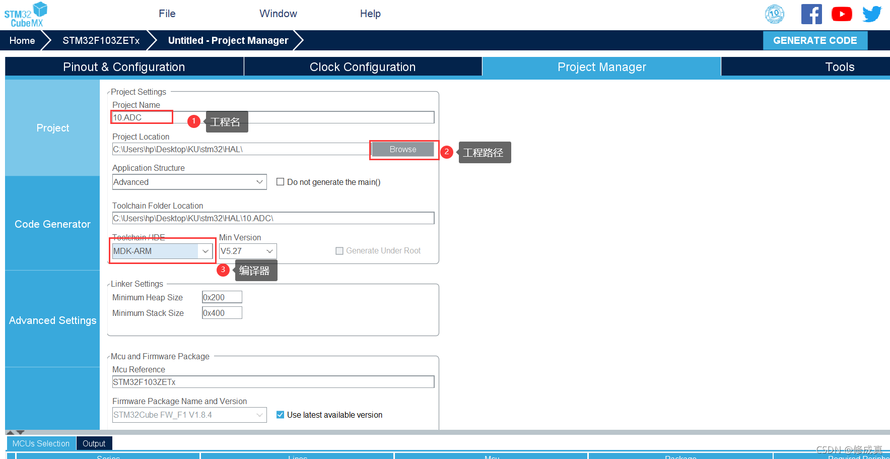The width and height of the screenshot is (890, 459).
Task: Open the Toolchain / IDE MDK-ARM dropdown
Action: coord(162,251)
